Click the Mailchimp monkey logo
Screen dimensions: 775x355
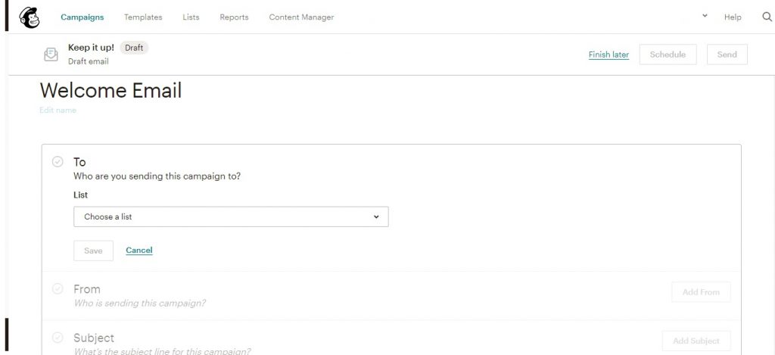(x=30, y=18)
